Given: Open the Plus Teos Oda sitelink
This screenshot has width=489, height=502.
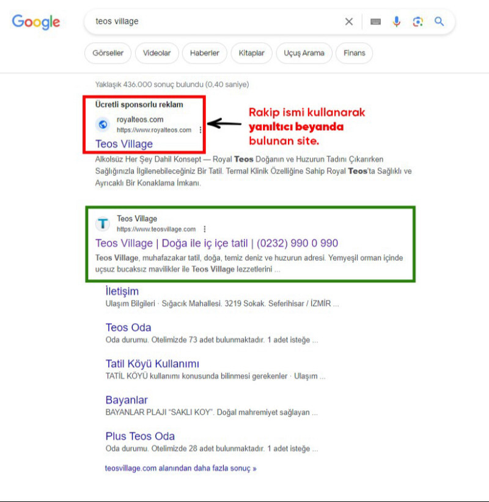Looking at the screenshot, I should pos(140,436).
